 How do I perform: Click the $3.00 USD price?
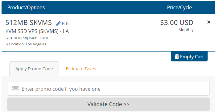tap(177, 23)
